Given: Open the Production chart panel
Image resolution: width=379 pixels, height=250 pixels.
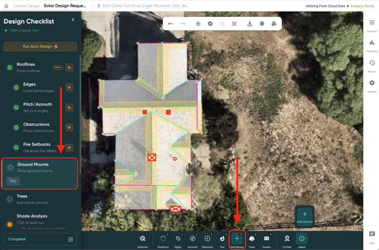Looking at the screenshot, I should [372, 45].
